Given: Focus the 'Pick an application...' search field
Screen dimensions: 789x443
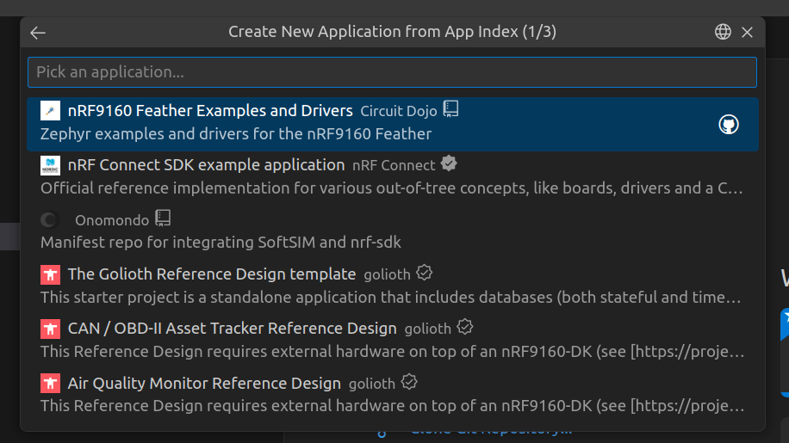Looking at the screenshot, I should pos(393,72).
